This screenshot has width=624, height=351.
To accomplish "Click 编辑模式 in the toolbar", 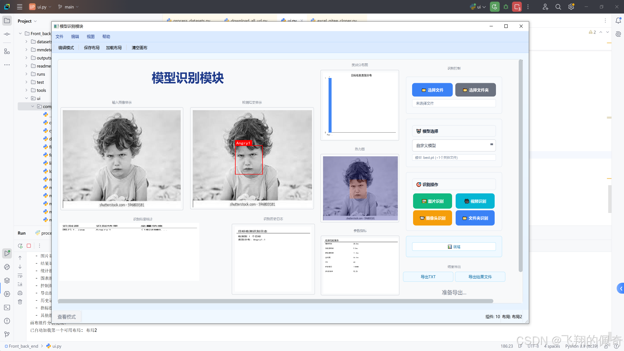I will [x=66, y=48].
